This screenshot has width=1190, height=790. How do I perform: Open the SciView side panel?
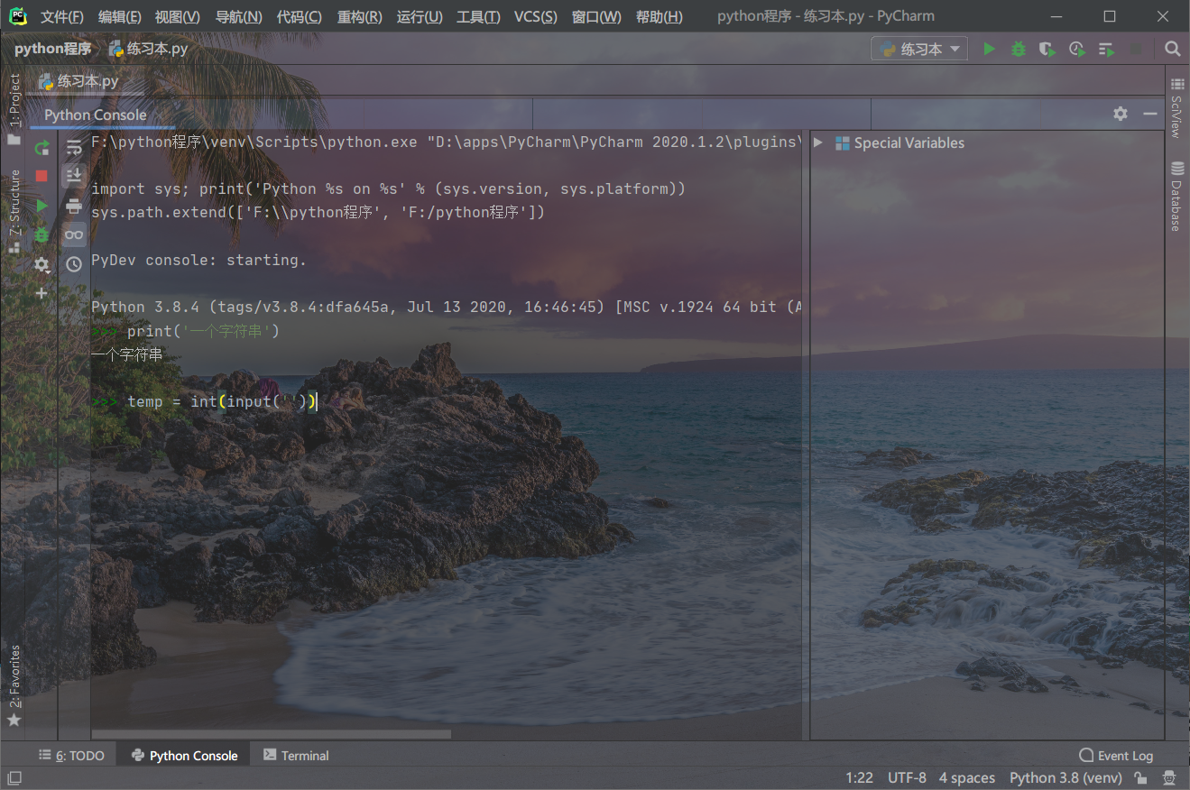[x=1176, y=107]
